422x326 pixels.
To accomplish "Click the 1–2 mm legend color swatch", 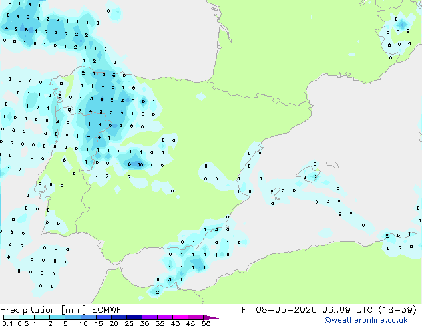I will pyautogui.click(x=42, y=317).
